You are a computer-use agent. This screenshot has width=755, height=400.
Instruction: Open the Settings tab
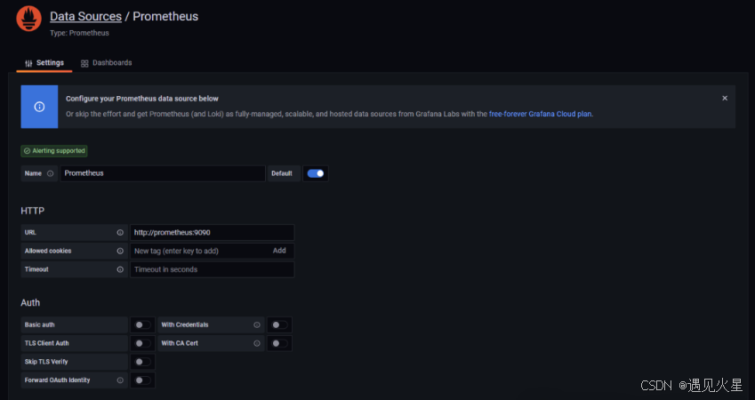click(x=44, y=63)
